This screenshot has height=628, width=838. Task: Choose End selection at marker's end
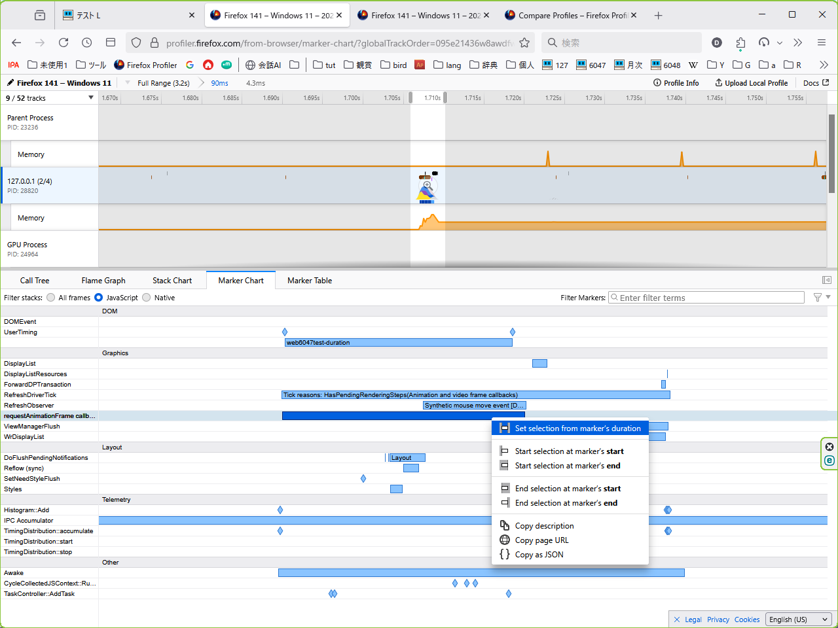(x=570, y=503)
